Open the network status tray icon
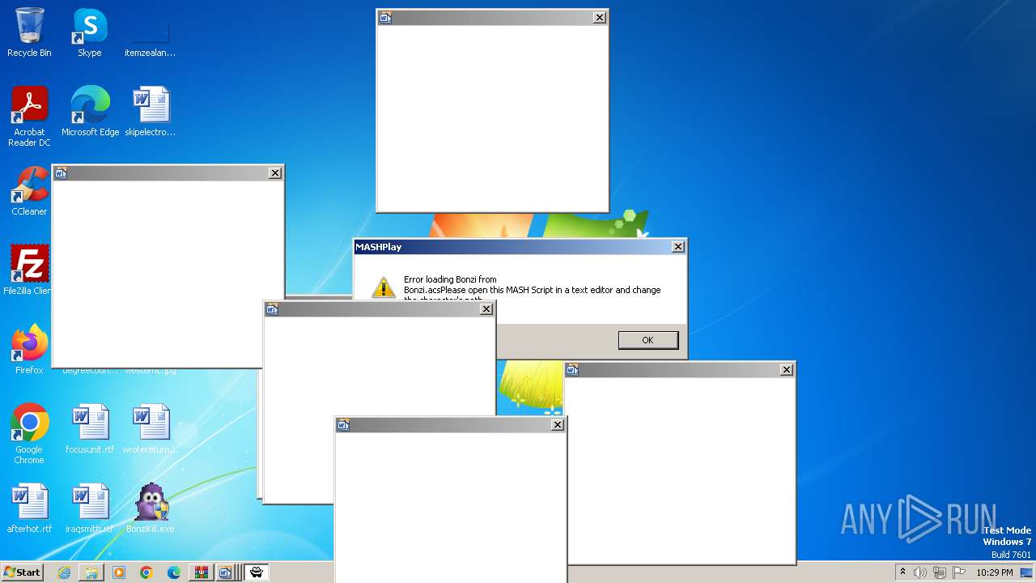The image size is (1036, 583). 940,572
